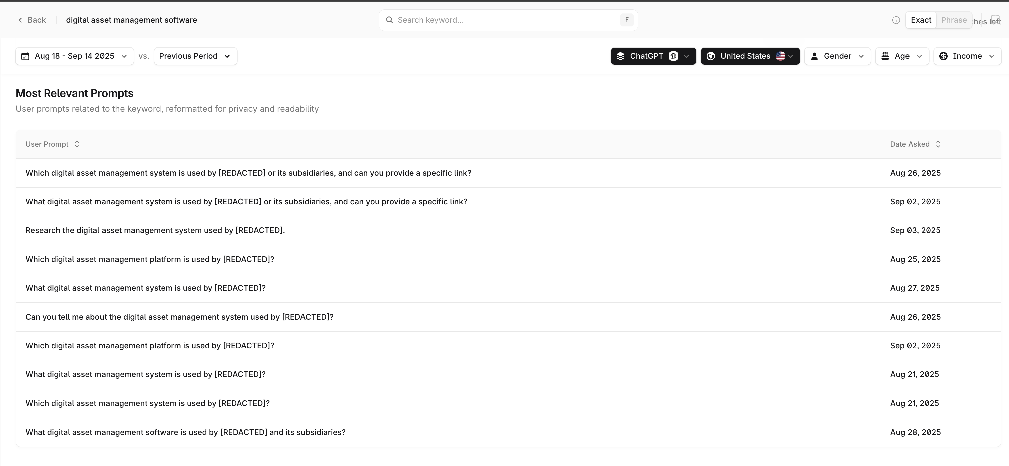The height and width of the screenshot is (466, 1009).
Task: Select the 'Which…platform' prompt asked Sep 02, 2025
Action: point(508,346)
